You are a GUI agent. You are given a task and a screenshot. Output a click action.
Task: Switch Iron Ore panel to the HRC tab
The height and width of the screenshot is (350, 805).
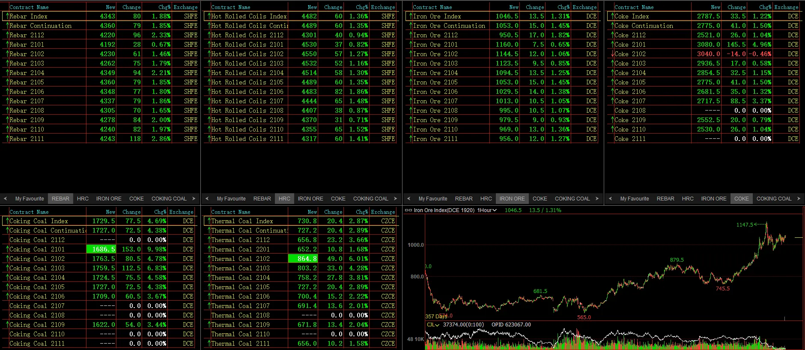pos(486,199)
